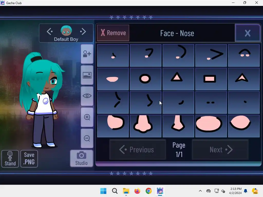This screenshot has width=263, height=197.
Task: Change pose with the Stand button
Action: click(10, 159)
